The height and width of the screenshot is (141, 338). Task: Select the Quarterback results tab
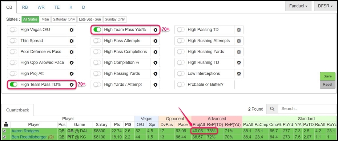[17, 110]
